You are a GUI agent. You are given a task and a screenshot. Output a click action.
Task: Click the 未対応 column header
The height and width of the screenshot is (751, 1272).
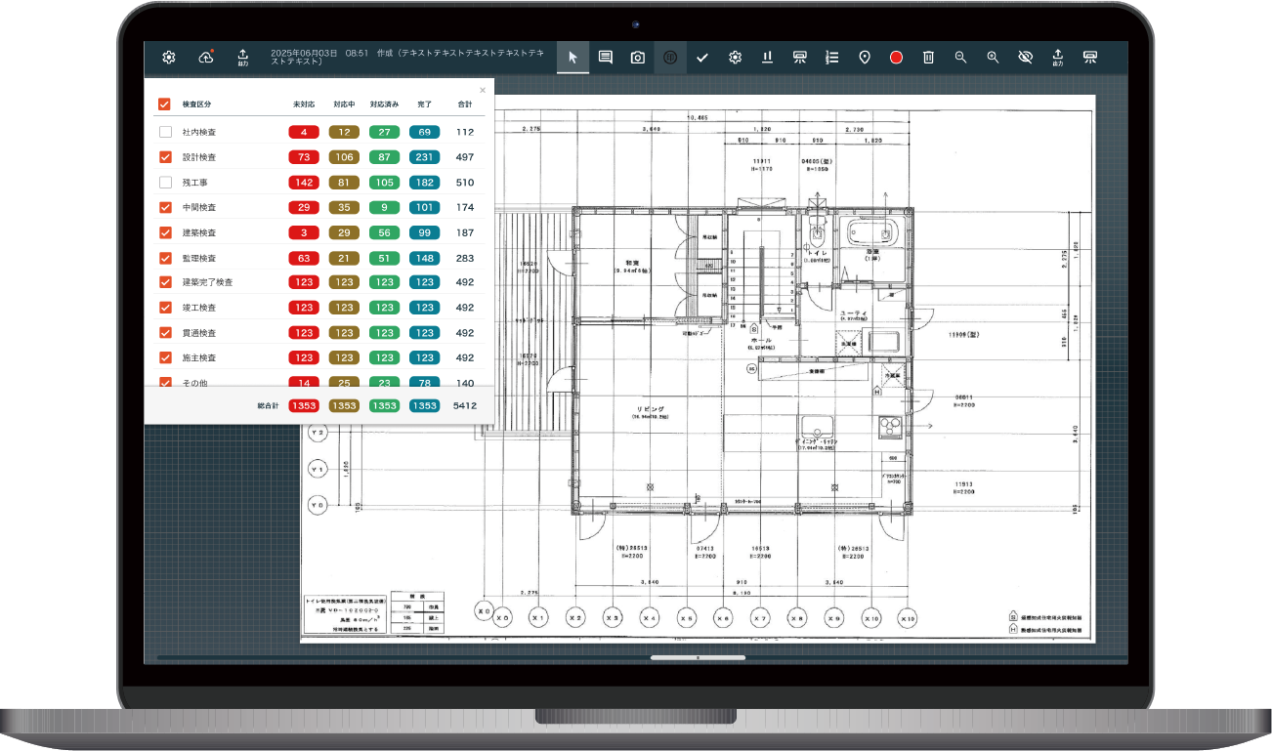tap(304, 104)
